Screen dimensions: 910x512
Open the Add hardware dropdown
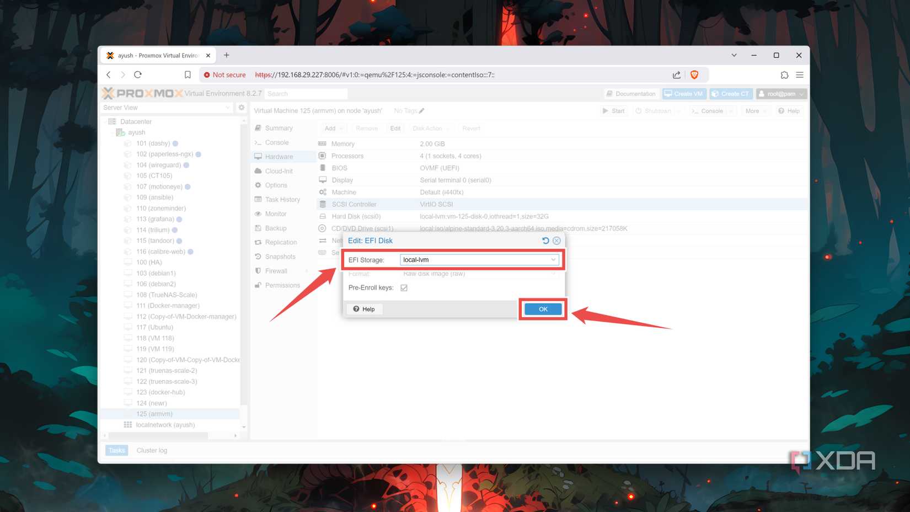(x=334, y=129)
